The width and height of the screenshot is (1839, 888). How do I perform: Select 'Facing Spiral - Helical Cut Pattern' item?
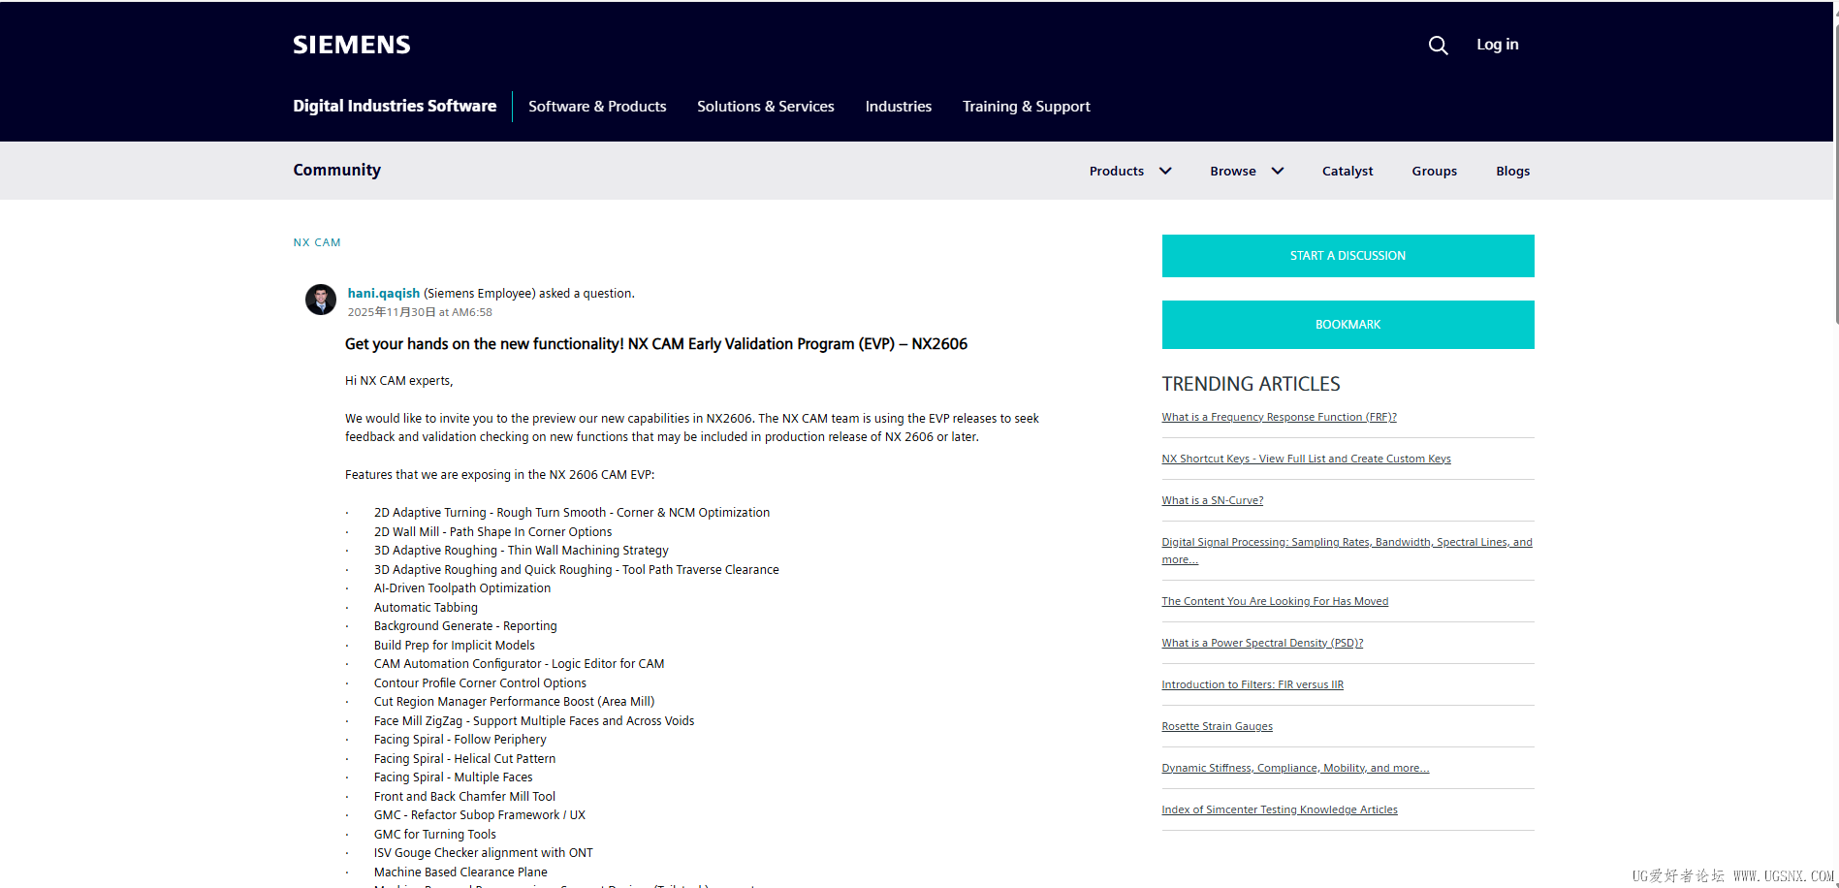(465, 759)
